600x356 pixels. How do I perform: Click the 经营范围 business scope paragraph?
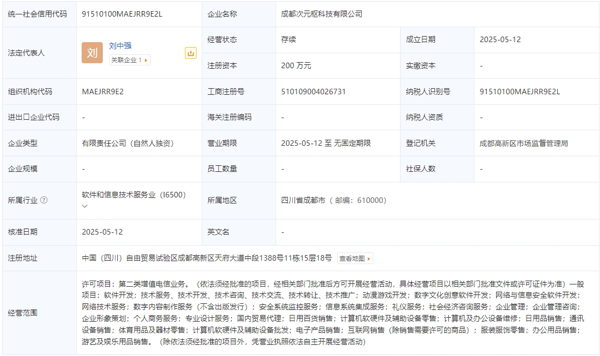(x=331, y=313)
